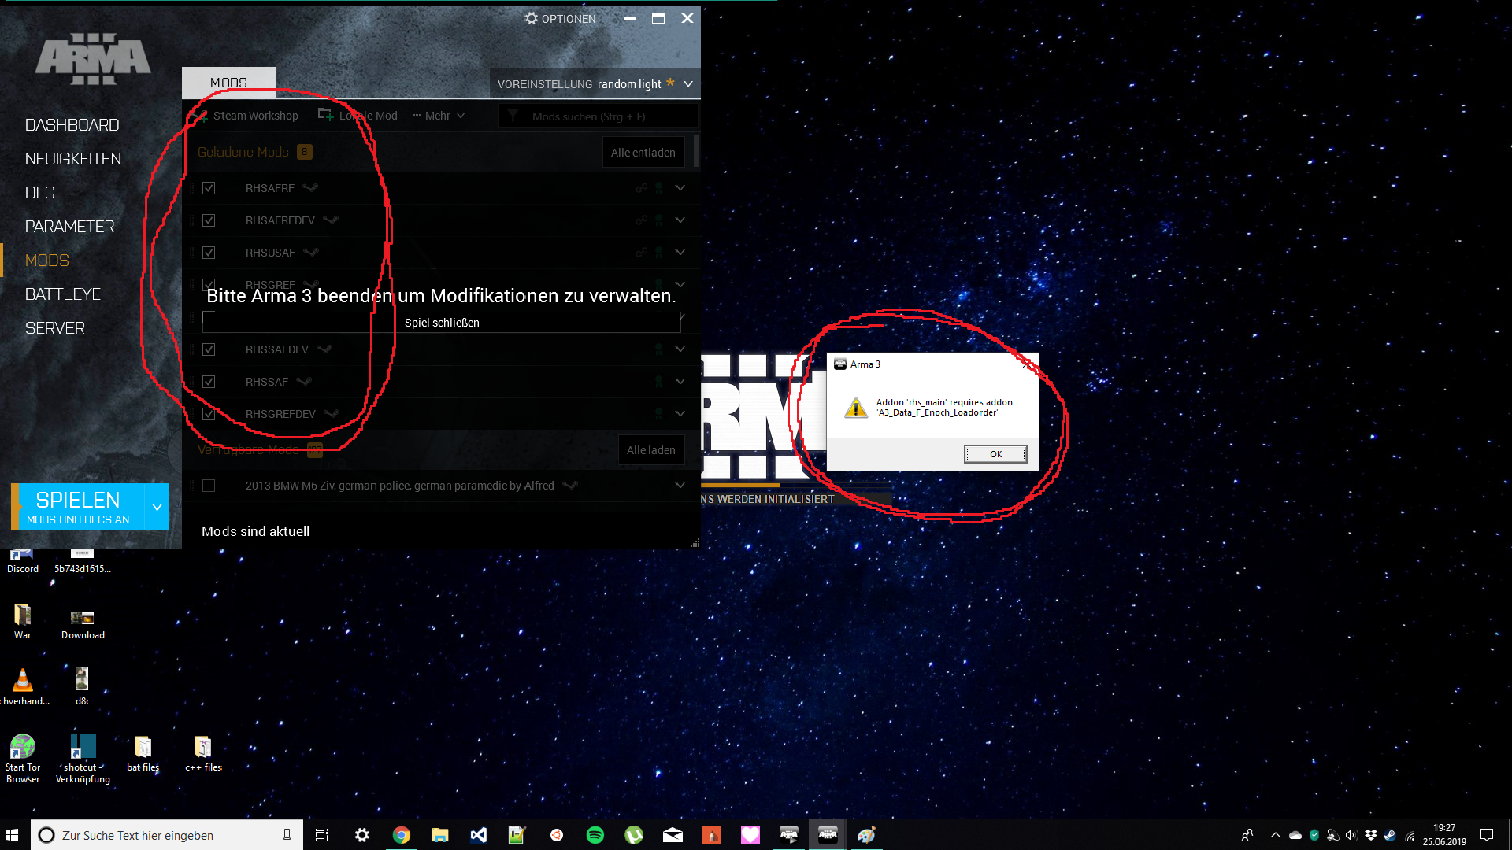1512x850 pixels.
Task: Open Visual Studio Code from taskbar
Action: pos(478,835)
